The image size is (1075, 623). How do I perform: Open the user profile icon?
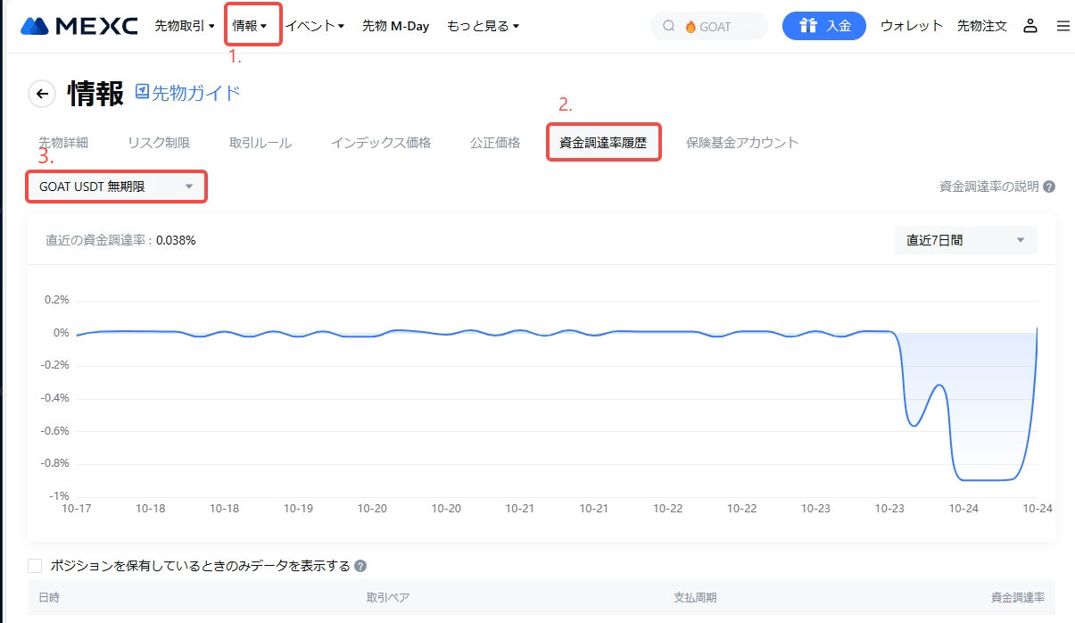[x=1030, y=26]
